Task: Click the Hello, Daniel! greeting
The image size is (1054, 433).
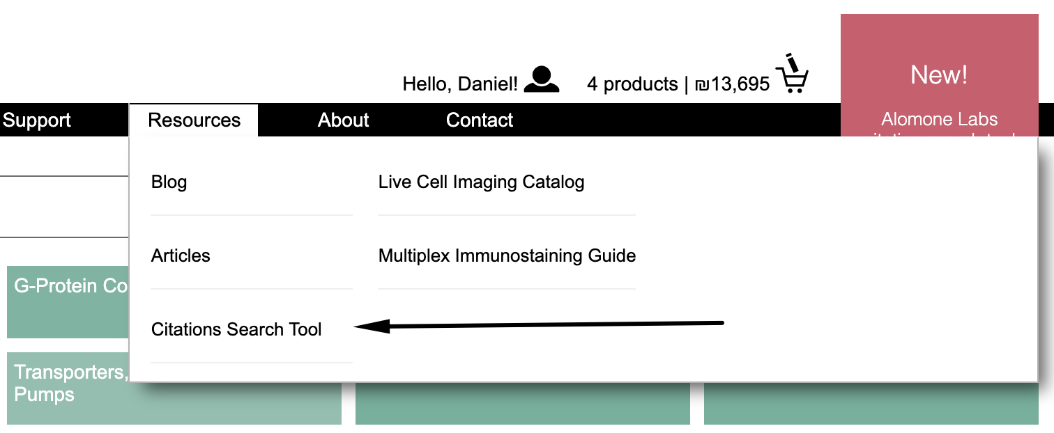Action: 460,84
